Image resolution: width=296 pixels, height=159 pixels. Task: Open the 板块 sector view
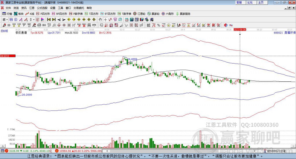(18, 14)
